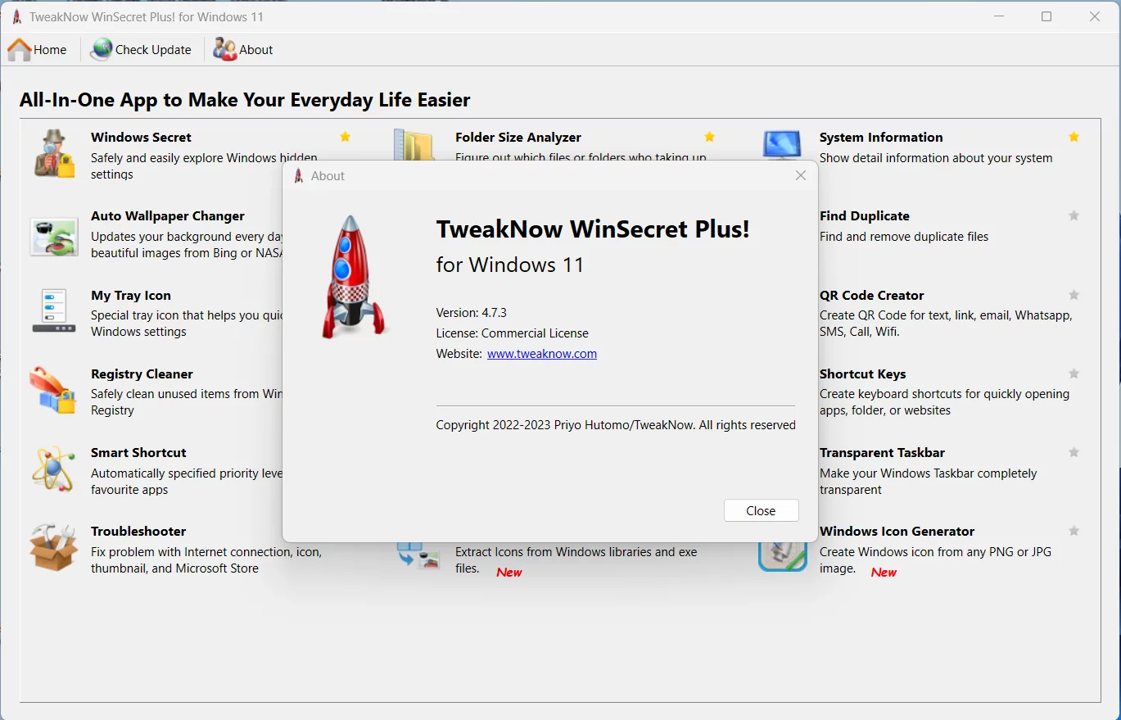Open My Tray Icon tool icon
Screen dimensions: 1121x720
54,310
